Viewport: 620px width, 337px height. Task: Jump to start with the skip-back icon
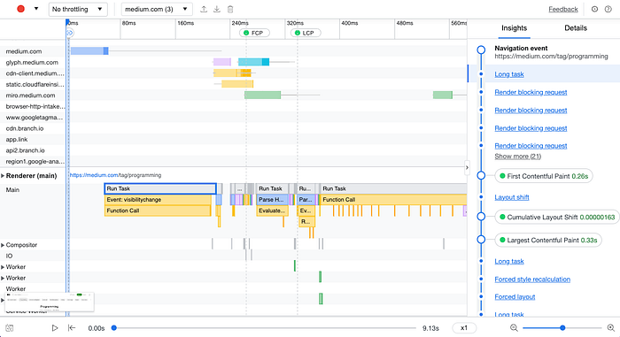coord(72,328)
